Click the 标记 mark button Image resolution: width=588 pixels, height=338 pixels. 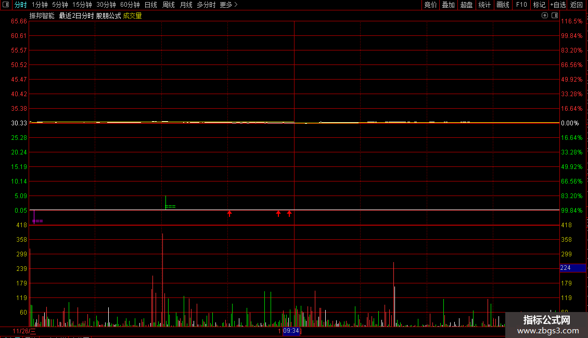(x=539, y=5)
